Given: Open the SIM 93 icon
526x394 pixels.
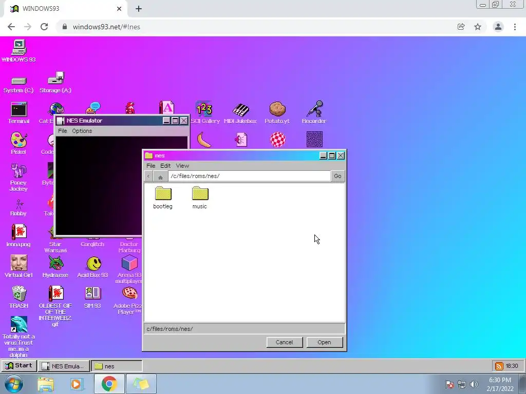Looking at the screenshot, I should [x=92, y=297].
